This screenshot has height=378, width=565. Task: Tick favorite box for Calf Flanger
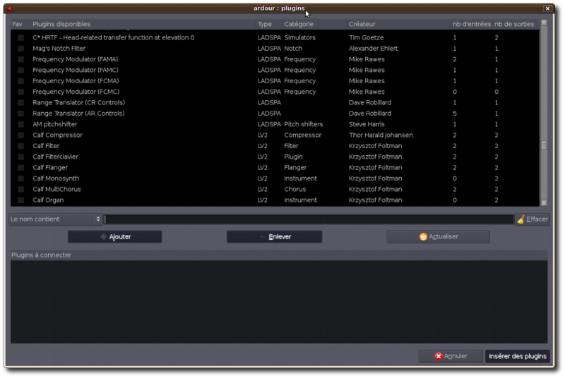coord(21,168)
